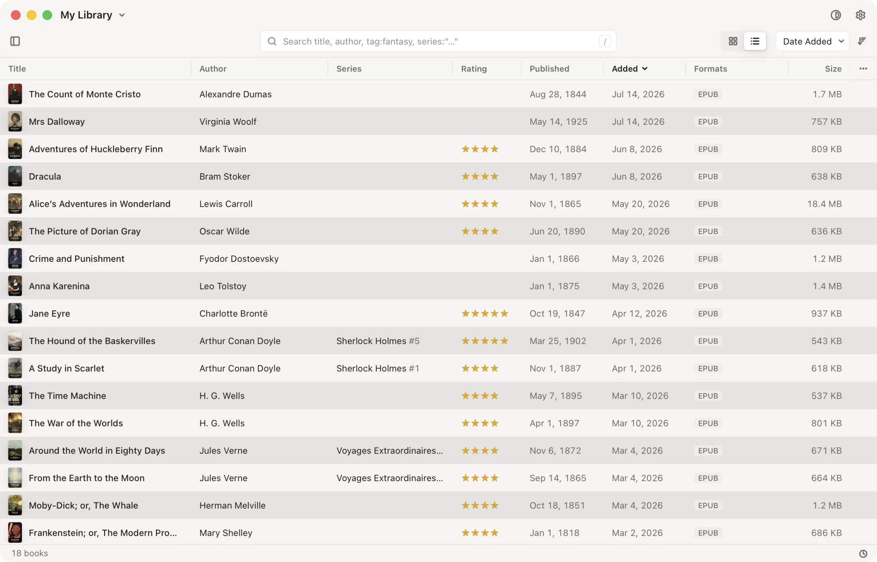
Task: Select Crime and Punishment title
Action: tap(77, 259)
